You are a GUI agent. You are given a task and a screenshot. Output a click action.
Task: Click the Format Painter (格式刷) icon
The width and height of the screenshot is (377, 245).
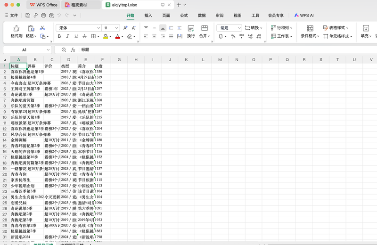coord(16,28)
